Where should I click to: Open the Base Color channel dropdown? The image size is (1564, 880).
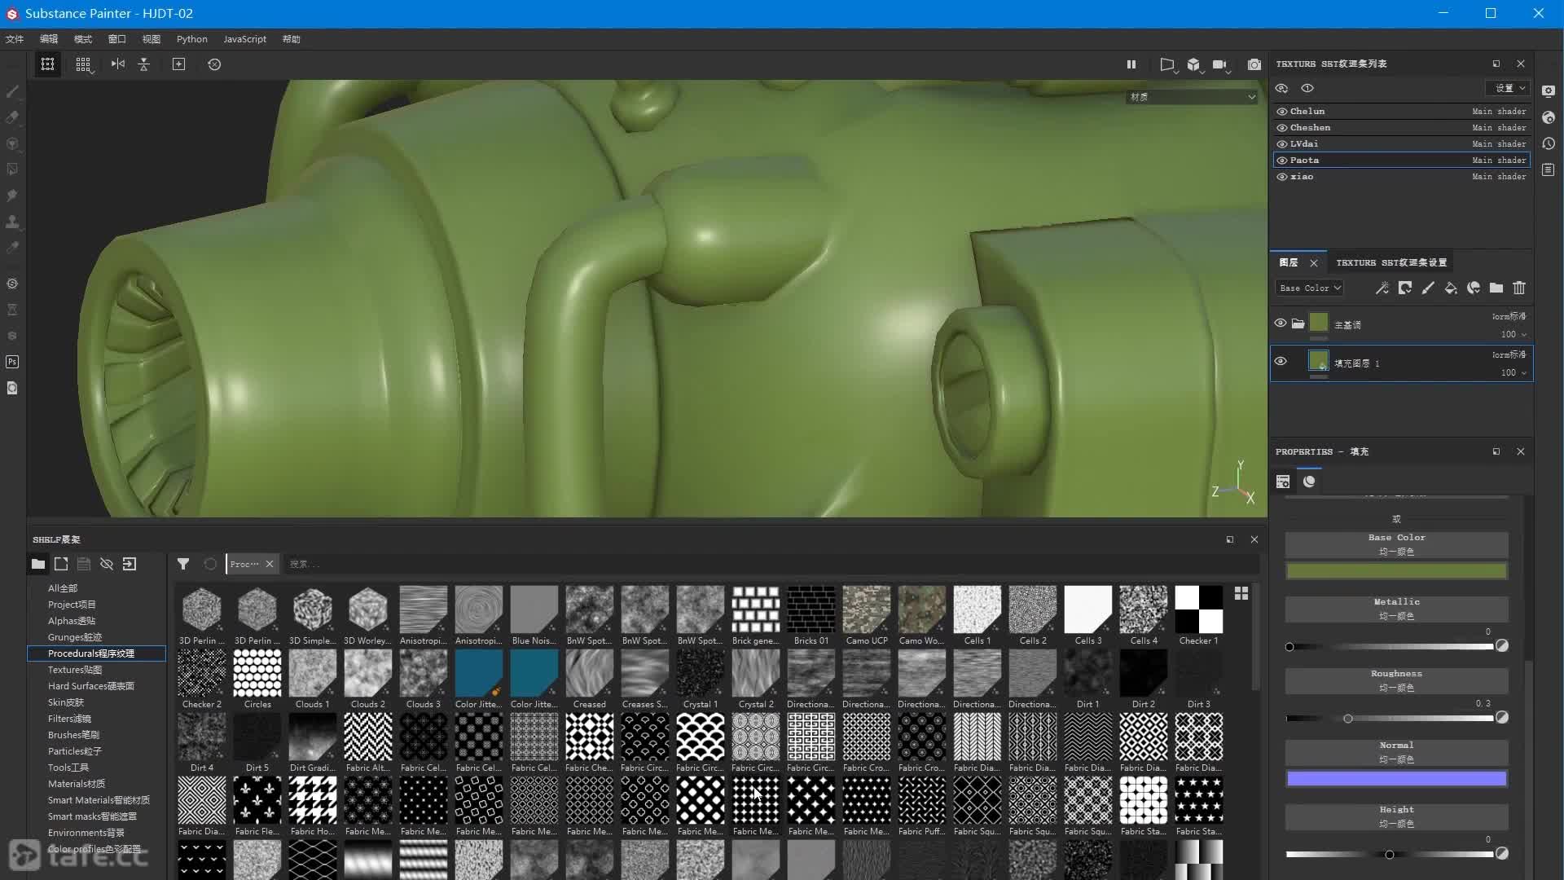pos(1310,288)
